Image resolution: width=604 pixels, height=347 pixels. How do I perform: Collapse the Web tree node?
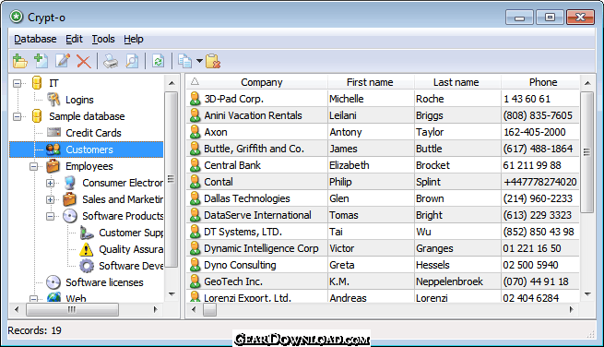(33, 299)
